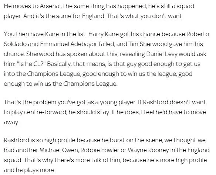Click the word "Arsenal" in the first paragraph
The image size is (216, 175).
tap(51, 6)
